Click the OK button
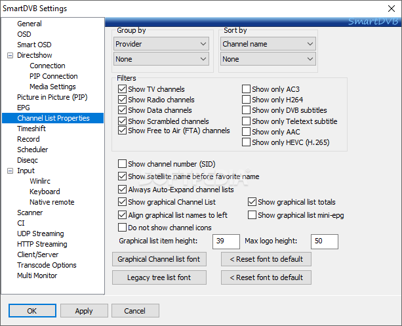The image size is (402, 326). 32,311
